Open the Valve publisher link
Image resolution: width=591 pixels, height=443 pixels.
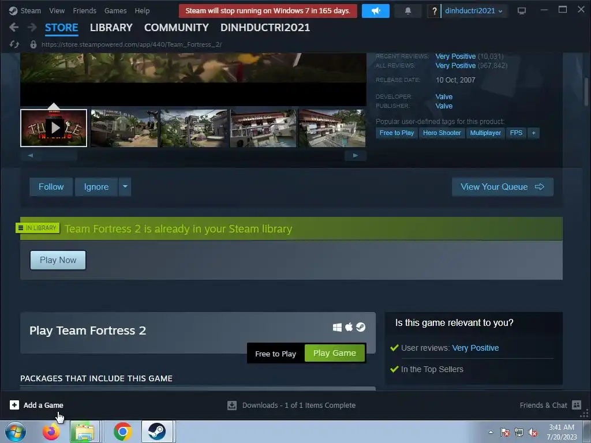(x=444, y=106)
